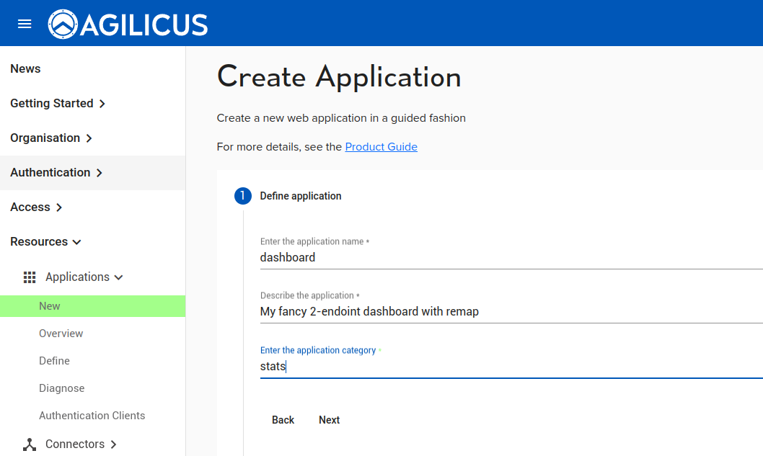763x456 pixels.
Task: Open the News page
Action: tap(25, 69)
